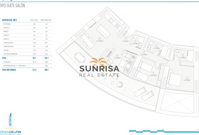The image size is (199, 135).
Task: Click the Gran Delfin building logo
Action: 11,120
